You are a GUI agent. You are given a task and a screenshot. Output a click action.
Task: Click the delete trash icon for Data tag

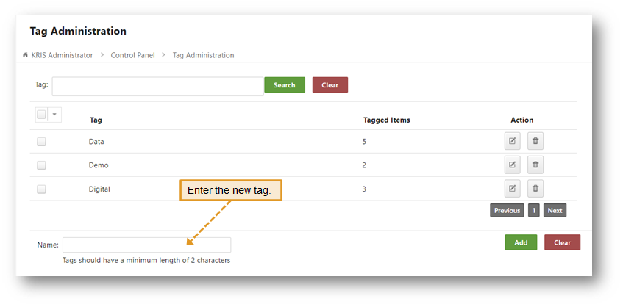(535, 141)
